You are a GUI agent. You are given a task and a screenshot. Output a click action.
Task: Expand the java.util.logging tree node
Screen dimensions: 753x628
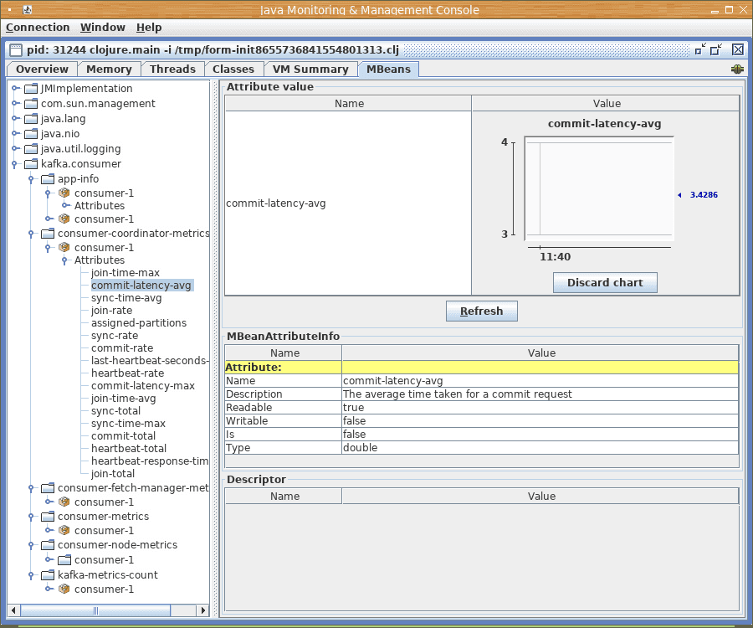coord(15,149)
